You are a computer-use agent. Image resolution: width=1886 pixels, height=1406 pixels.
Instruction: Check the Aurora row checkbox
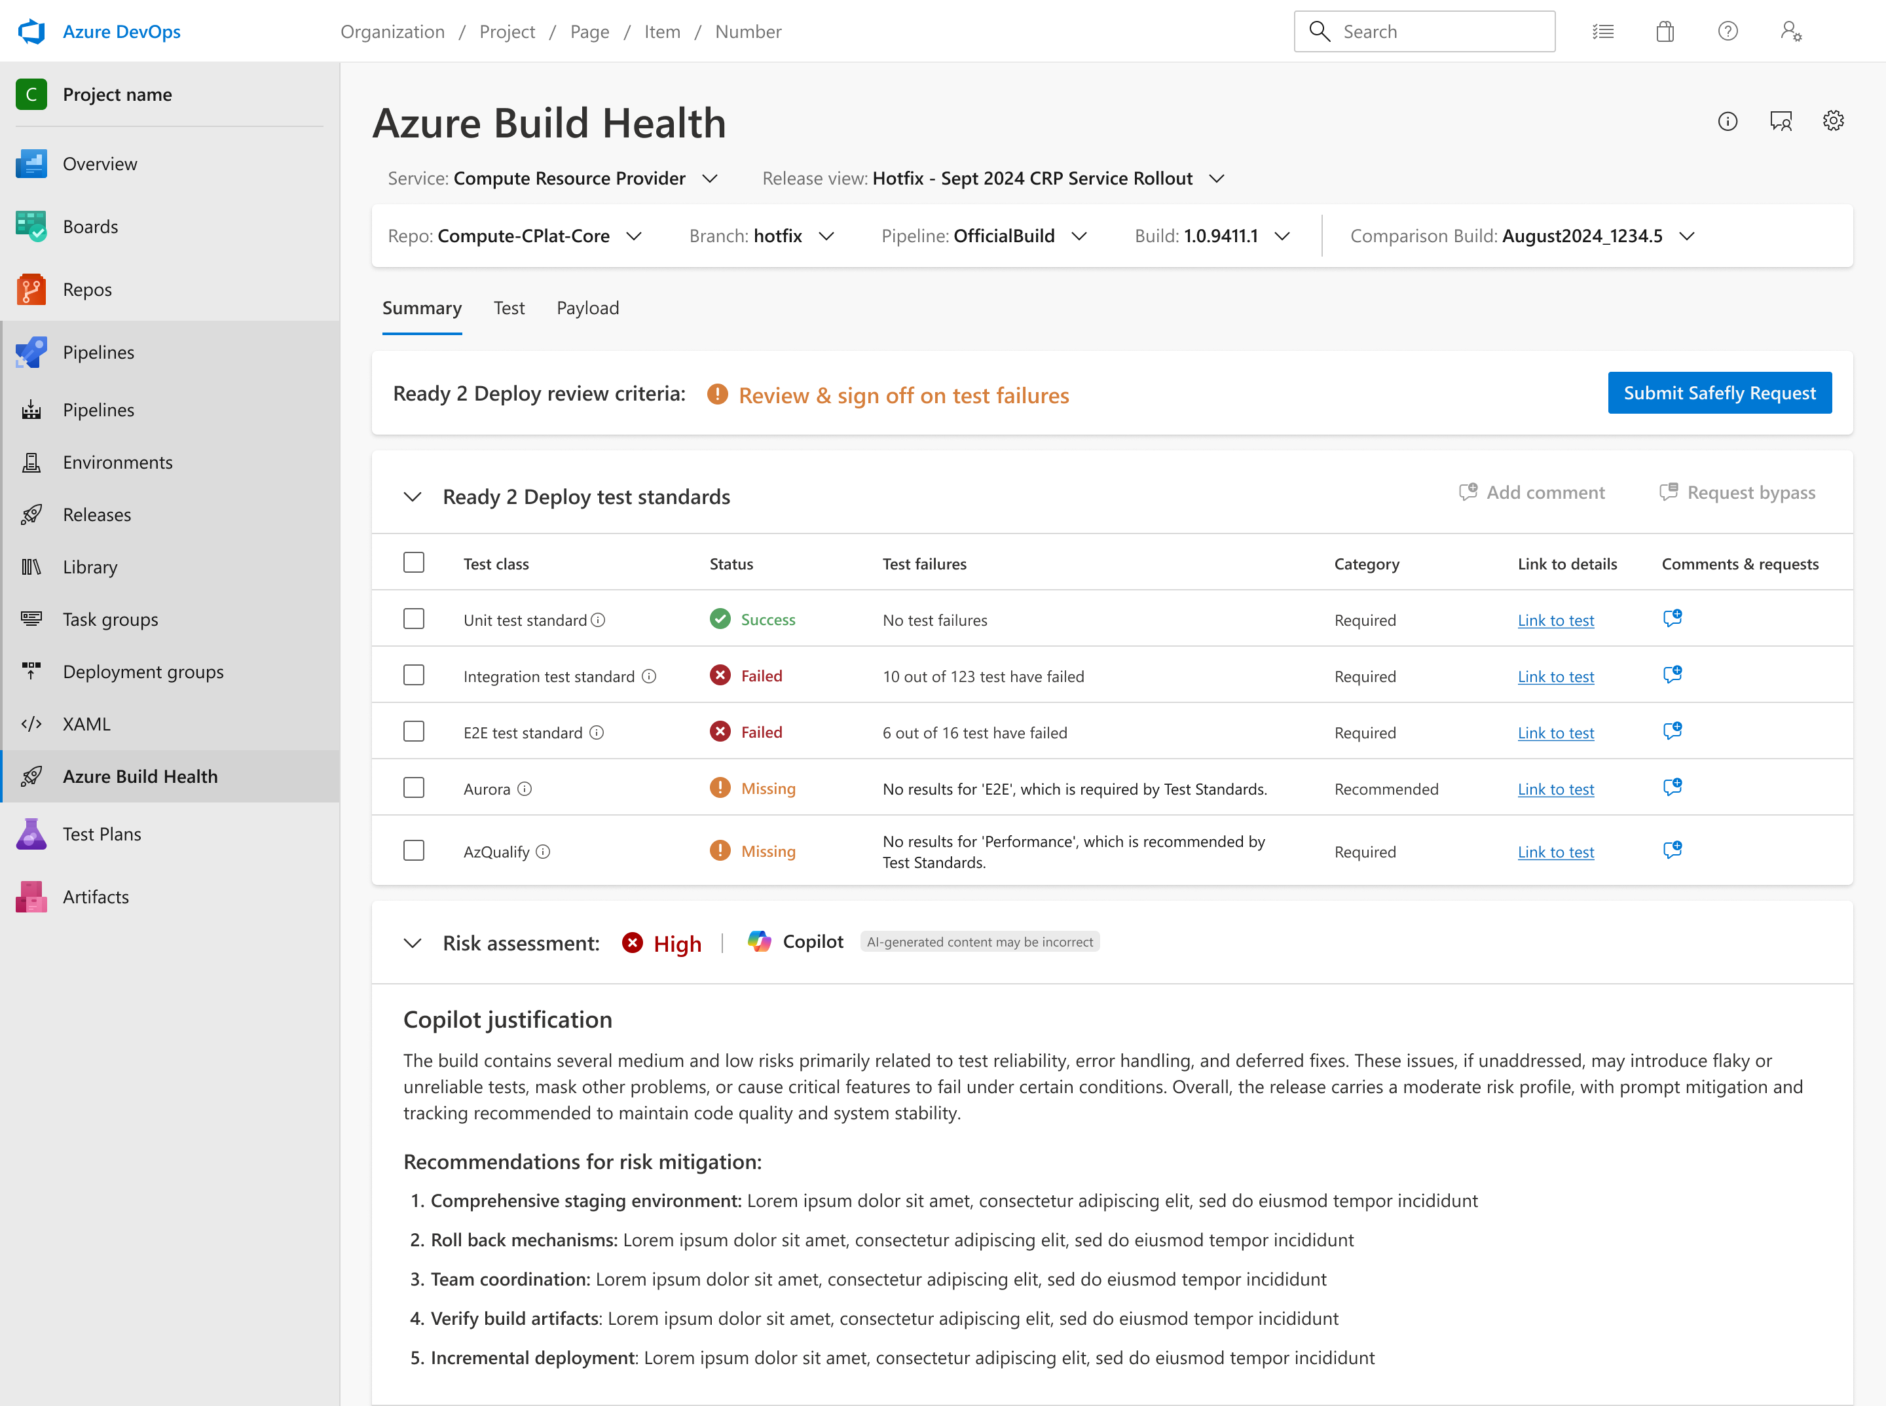[x=414, y=787]
